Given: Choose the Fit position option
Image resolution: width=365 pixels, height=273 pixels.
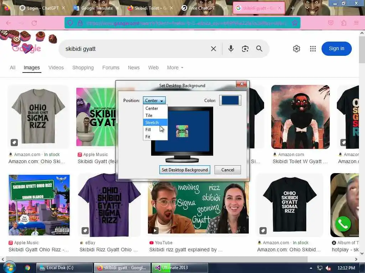Looking at the screenshot, I should (x=155, y=137).
